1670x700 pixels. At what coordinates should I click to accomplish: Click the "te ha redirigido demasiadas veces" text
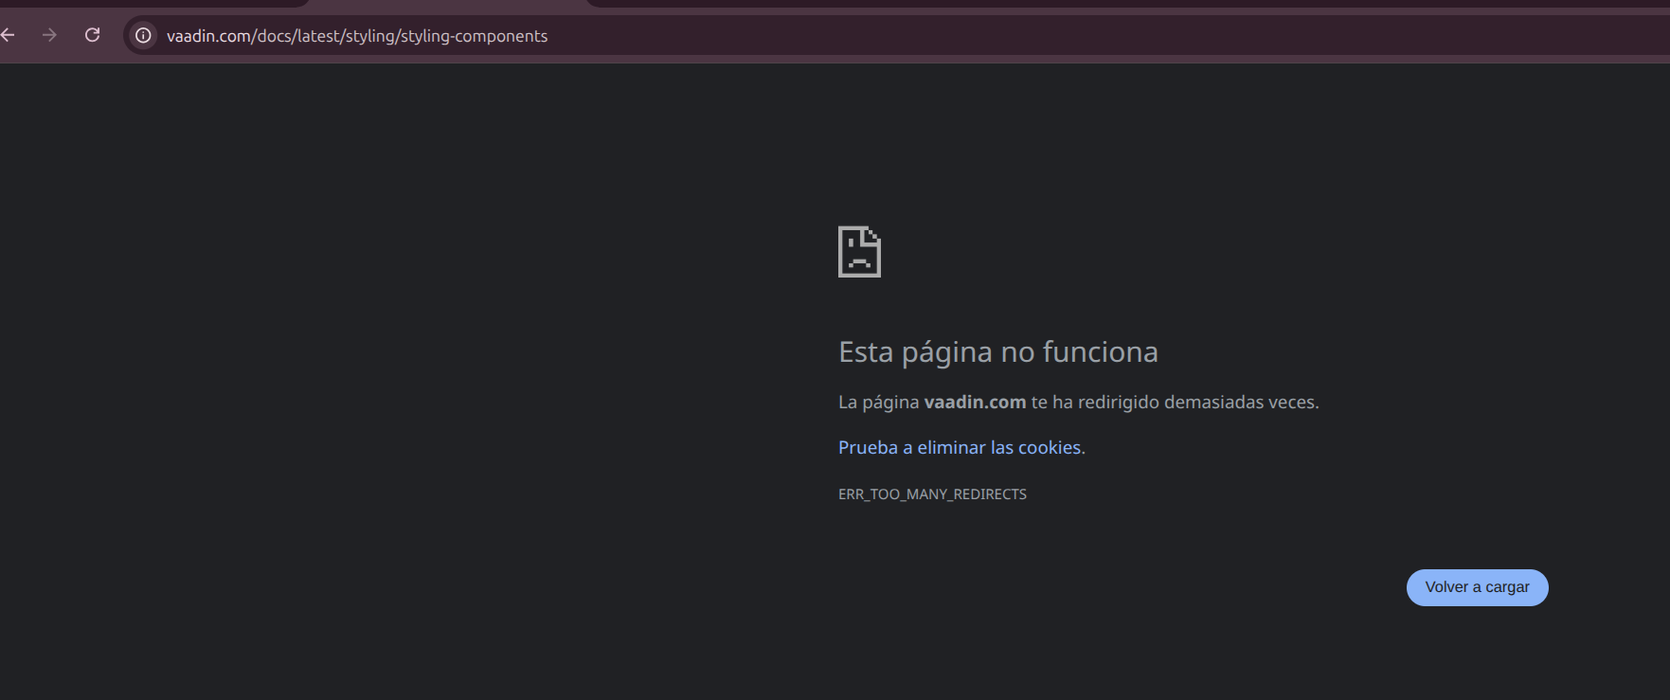(x=1175, y=403)
